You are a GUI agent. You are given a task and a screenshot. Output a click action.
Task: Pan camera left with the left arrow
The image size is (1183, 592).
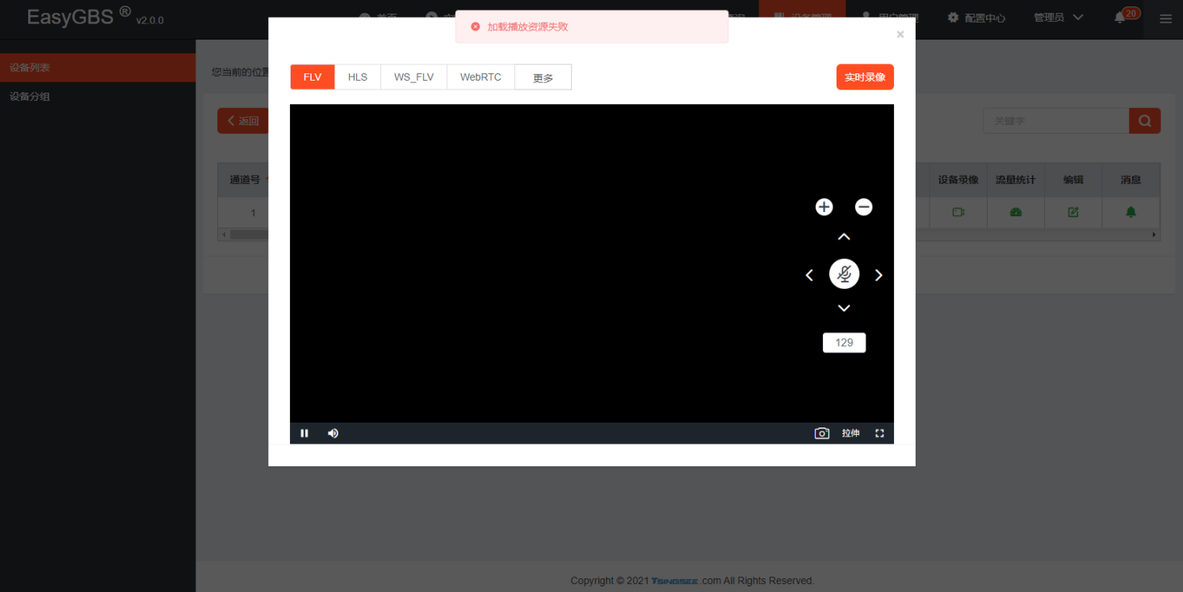coord(809,275)
